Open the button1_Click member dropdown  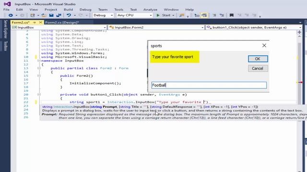click(254, 28)
